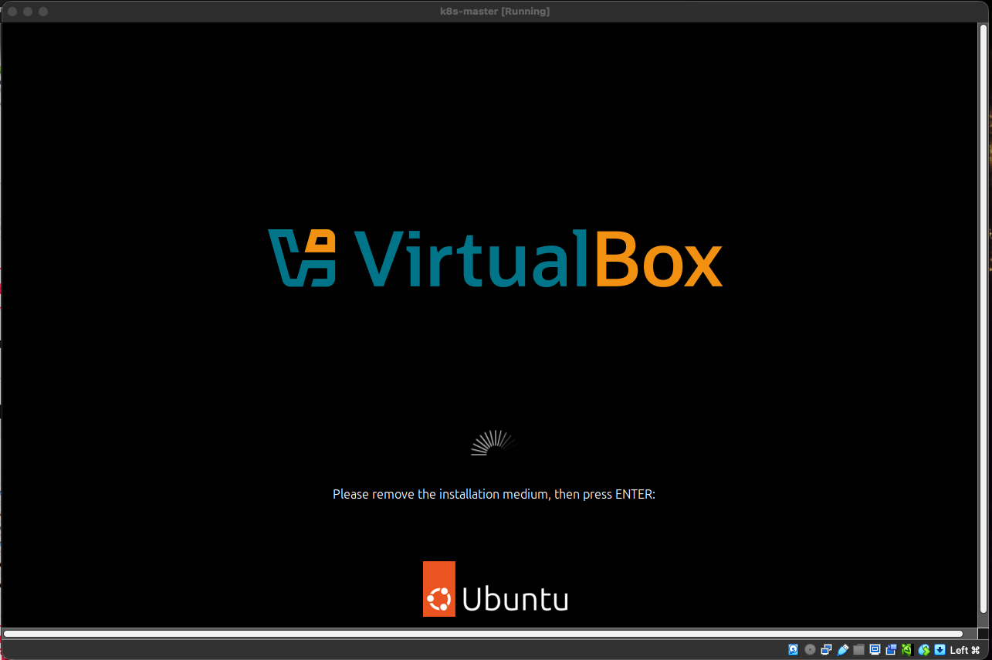Open the USB devices indicator
Viewport: 992px width, 660px height.
click(842, 650)
